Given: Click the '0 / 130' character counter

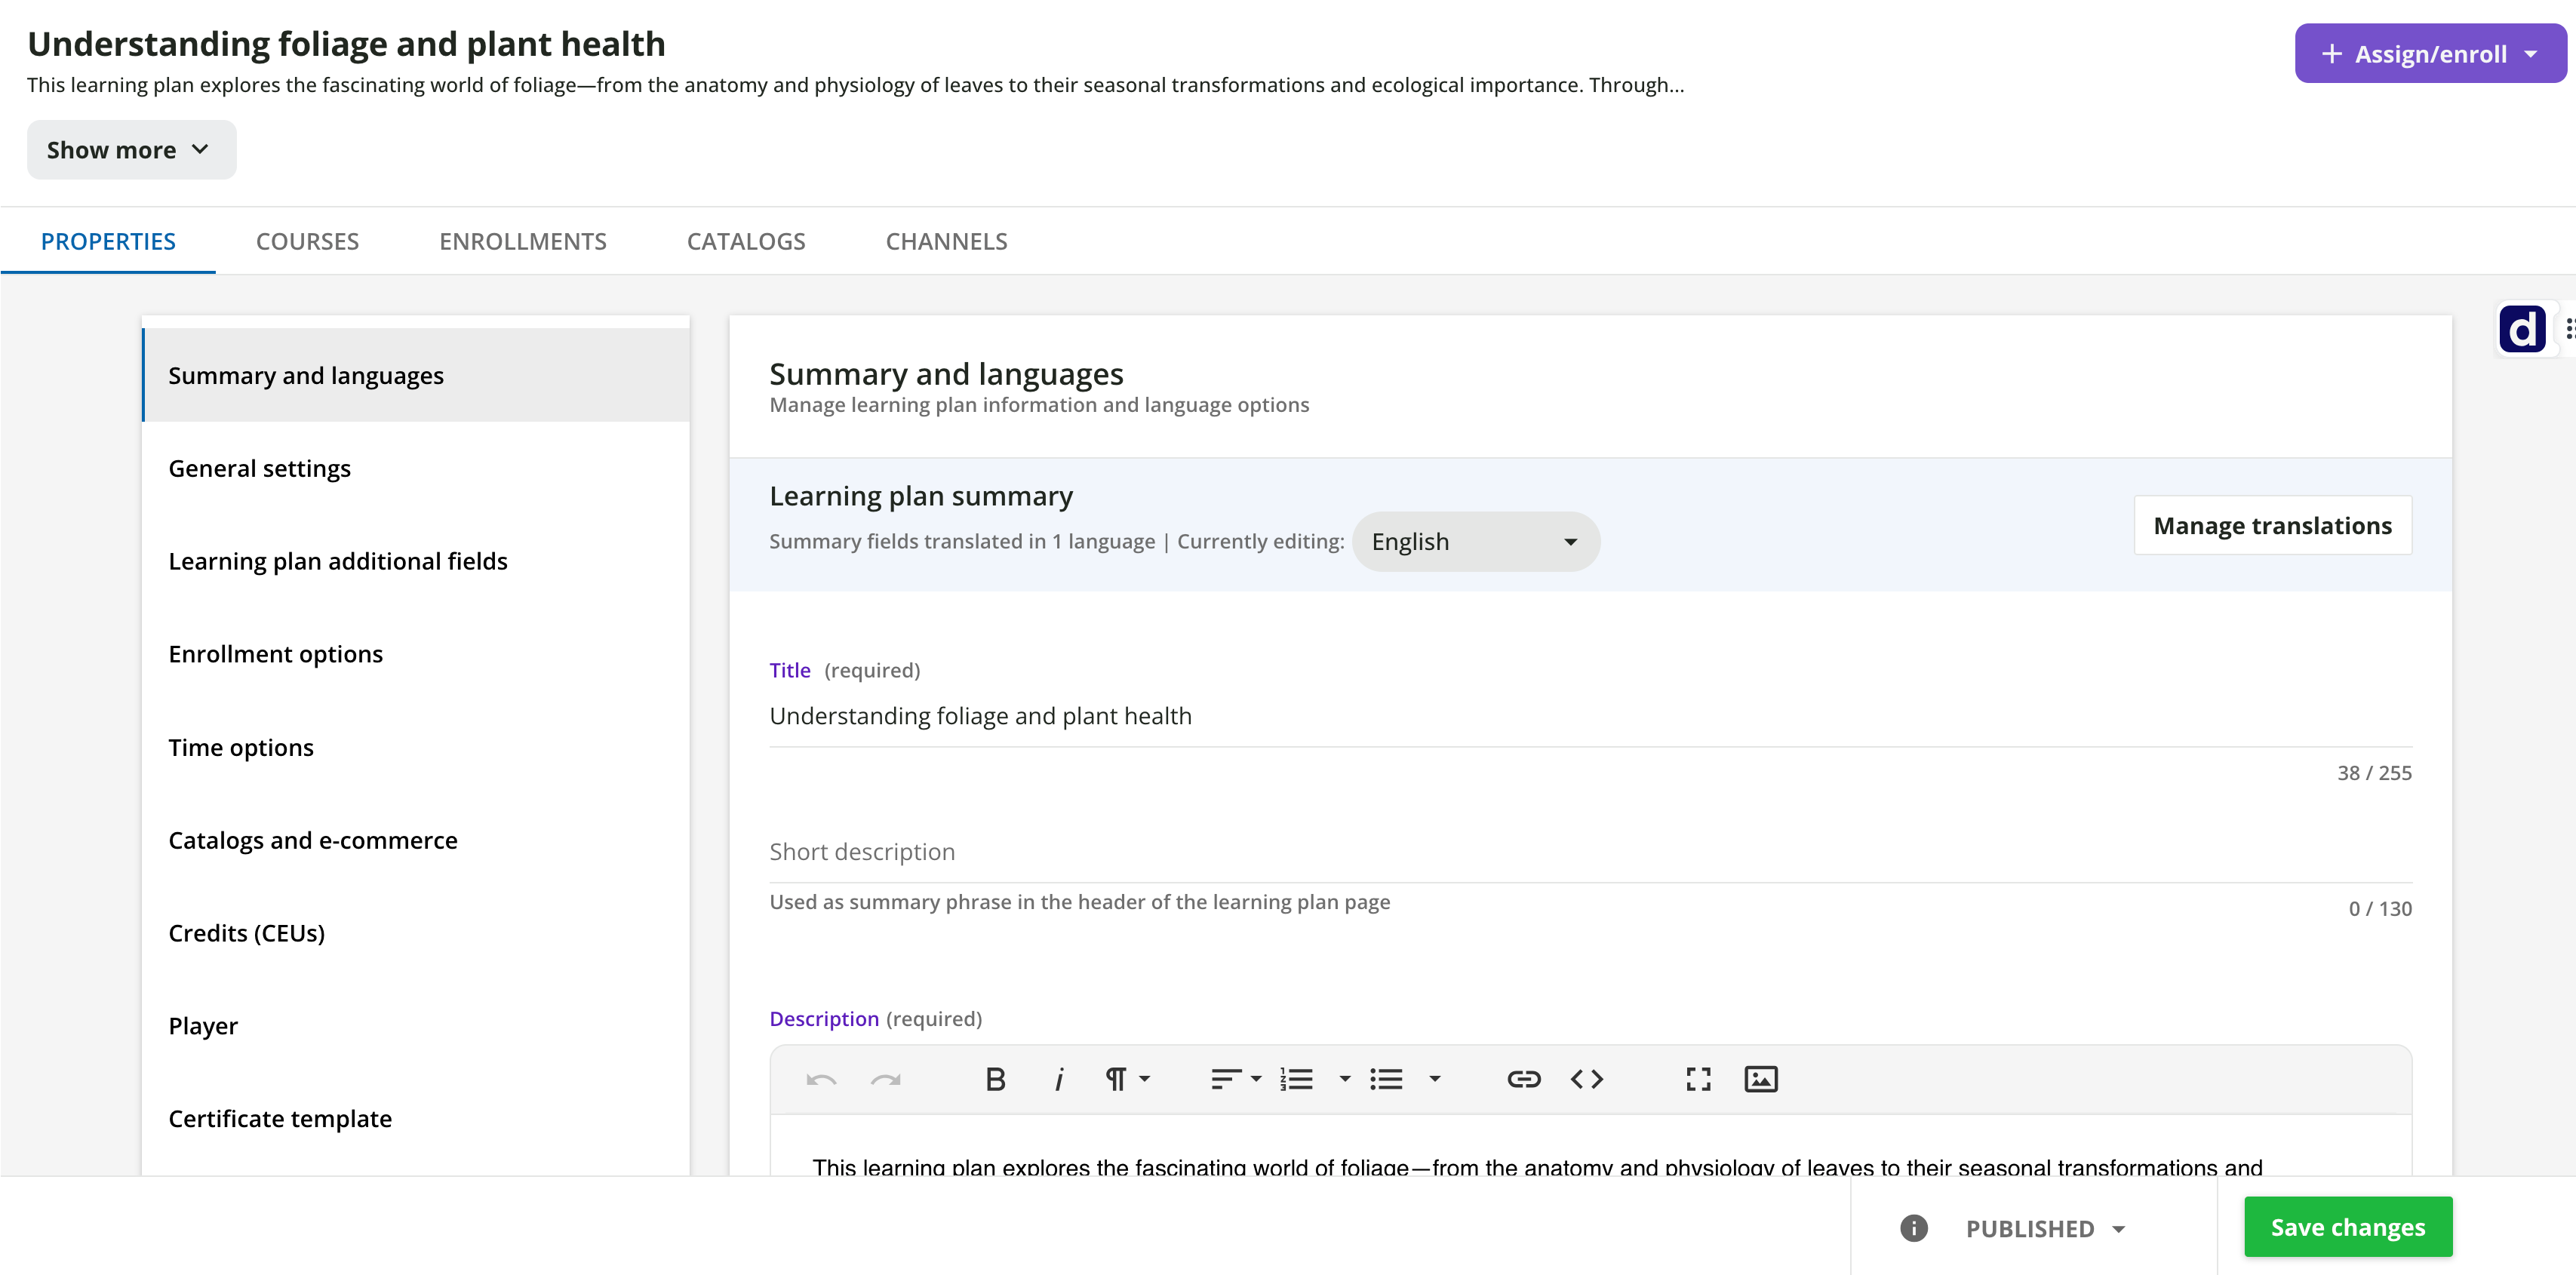Looking at the screenshot, I should (x=2380, y=909).
